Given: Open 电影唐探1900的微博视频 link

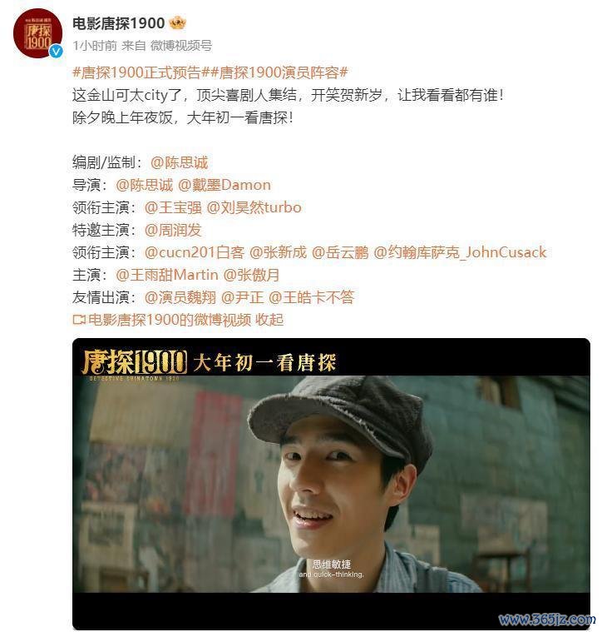Looking at the screenshot, I should [x=170, y=320].
